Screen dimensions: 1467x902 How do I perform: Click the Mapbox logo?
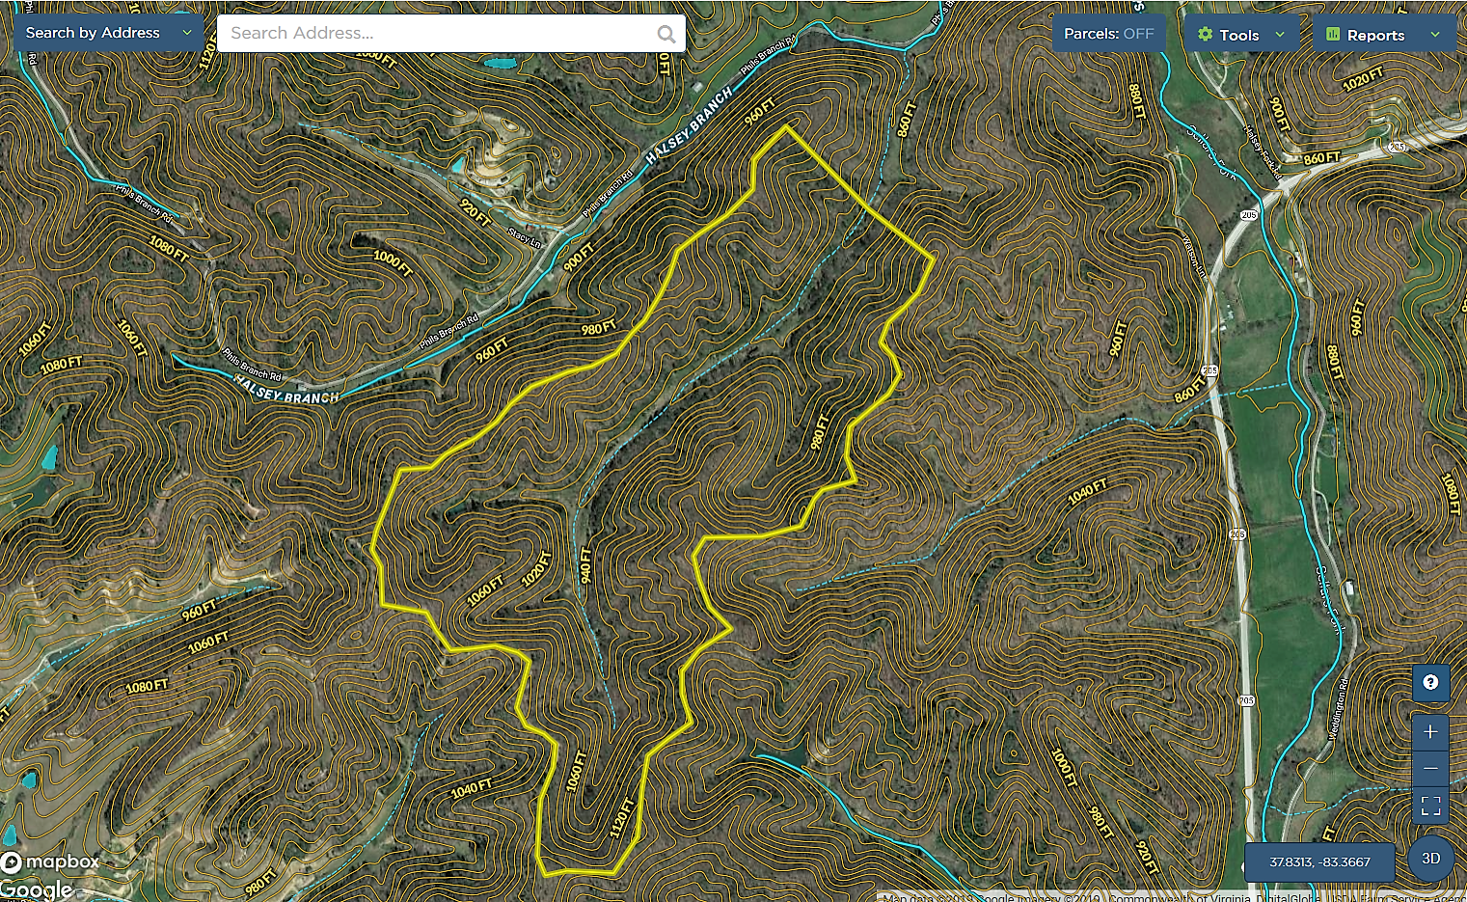pyautogui.click(x=50, y=861)
